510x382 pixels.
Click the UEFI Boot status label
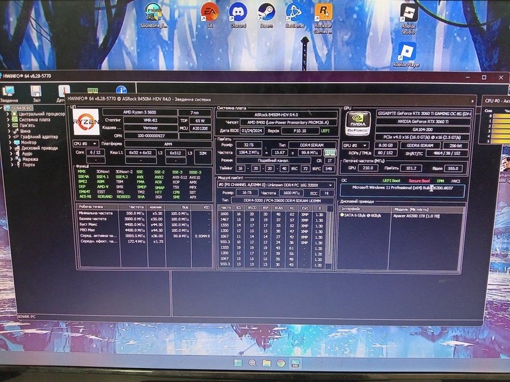[391, 181]
